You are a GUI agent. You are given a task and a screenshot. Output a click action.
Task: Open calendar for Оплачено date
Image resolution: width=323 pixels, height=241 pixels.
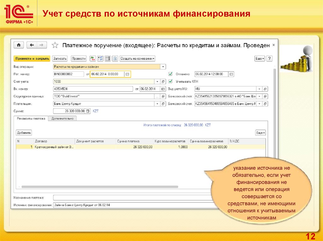231,74
